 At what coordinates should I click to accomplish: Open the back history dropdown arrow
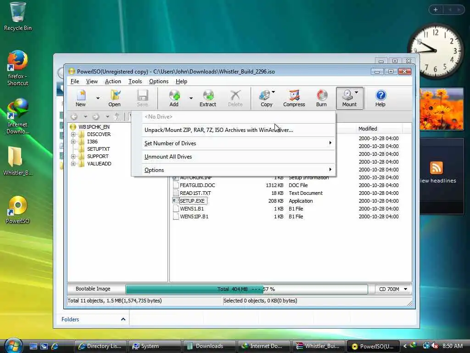(x=85, y=116)
